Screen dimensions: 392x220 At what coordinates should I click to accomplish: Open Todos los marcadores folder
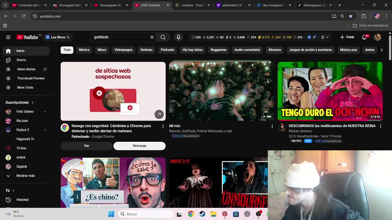371,26
